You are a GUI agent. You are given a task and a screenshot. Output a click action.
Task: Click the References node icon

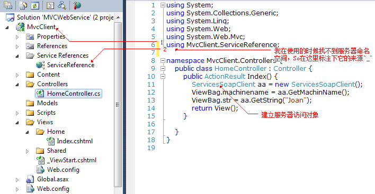(30, 46)
